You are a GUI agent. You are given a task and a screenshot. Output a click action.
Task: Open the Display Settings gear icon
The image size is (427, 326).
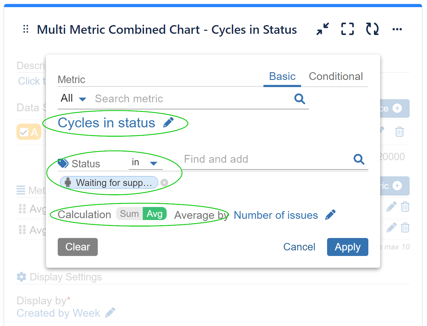click(x=21, y=277)
